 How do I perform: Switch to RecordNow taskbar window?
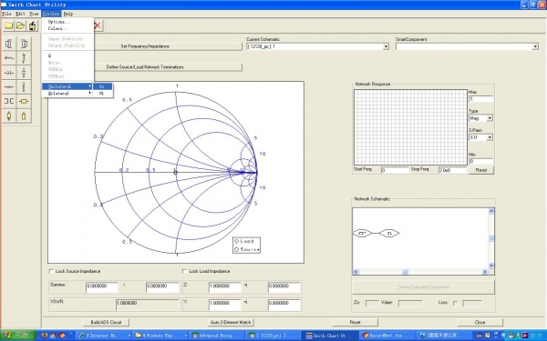[387, 336]
